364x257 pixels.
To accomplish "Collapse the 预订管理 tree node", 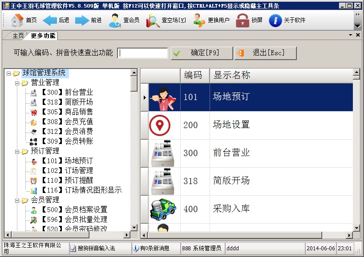I will click(x=17, y=151).
